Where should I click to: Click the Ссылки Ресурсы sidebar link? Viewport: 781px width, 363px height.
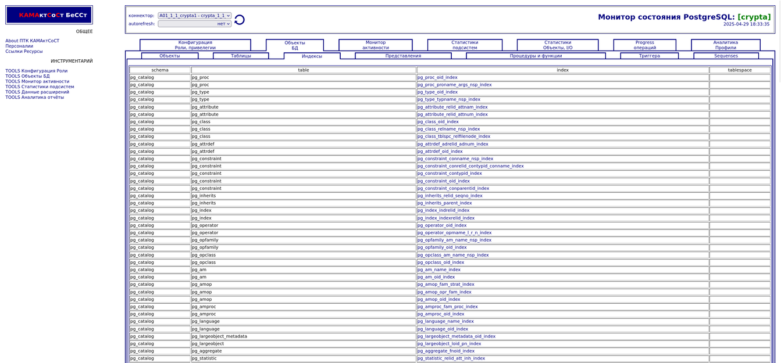[x=24, y=51]
